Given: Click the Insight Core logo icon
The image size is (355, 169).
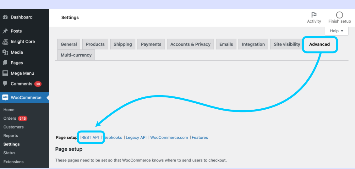Looking at the screenshot, I should tap(5, 42).
